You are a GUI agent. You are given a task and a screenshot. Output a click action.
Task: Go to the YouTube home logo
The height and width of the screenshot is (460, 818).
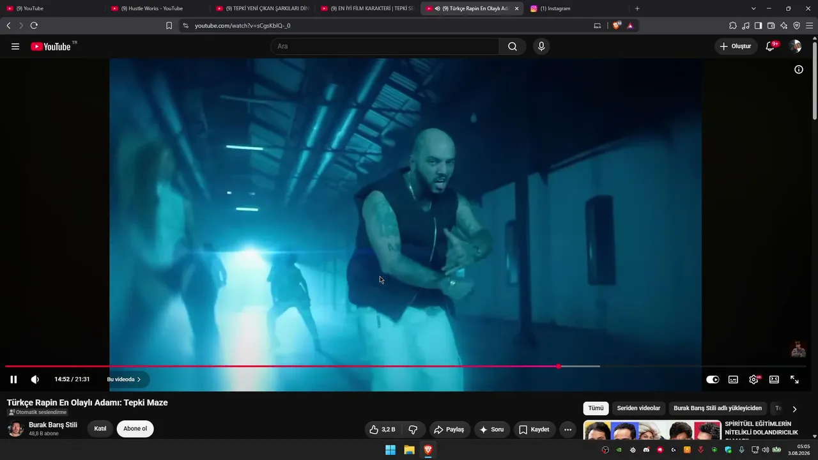pos(50,47)
